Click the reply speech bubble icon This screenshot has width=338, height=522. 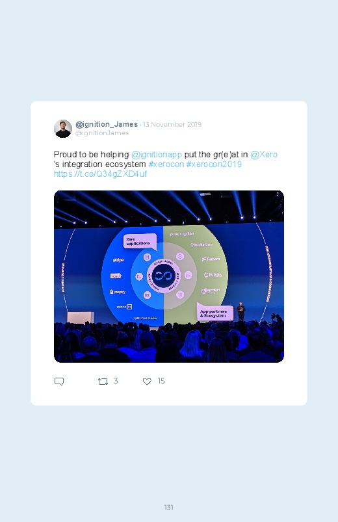coord(59,381)
